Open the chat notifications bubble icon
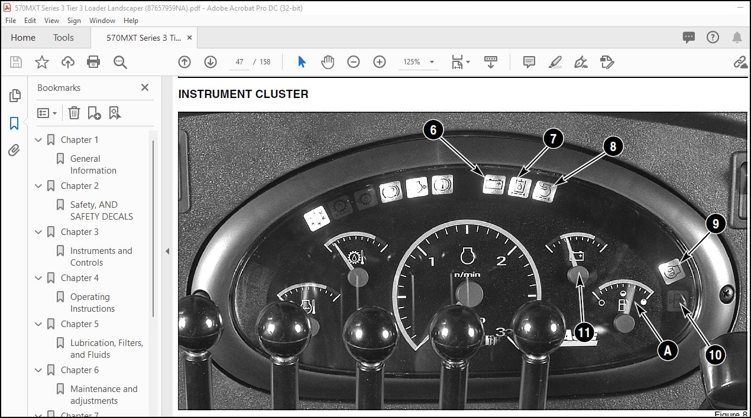The height and width of the screenshot is (418, 751). (689, 37)
